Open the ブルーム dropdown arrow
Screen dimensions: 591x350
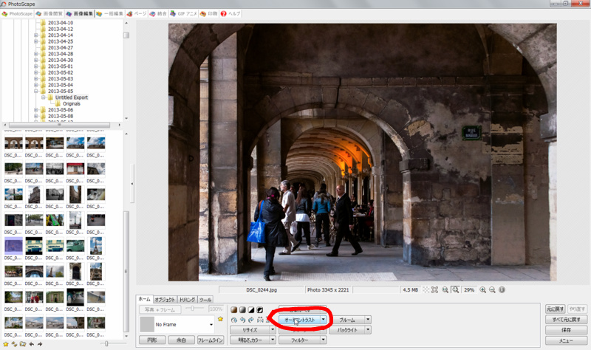(368, 320)
